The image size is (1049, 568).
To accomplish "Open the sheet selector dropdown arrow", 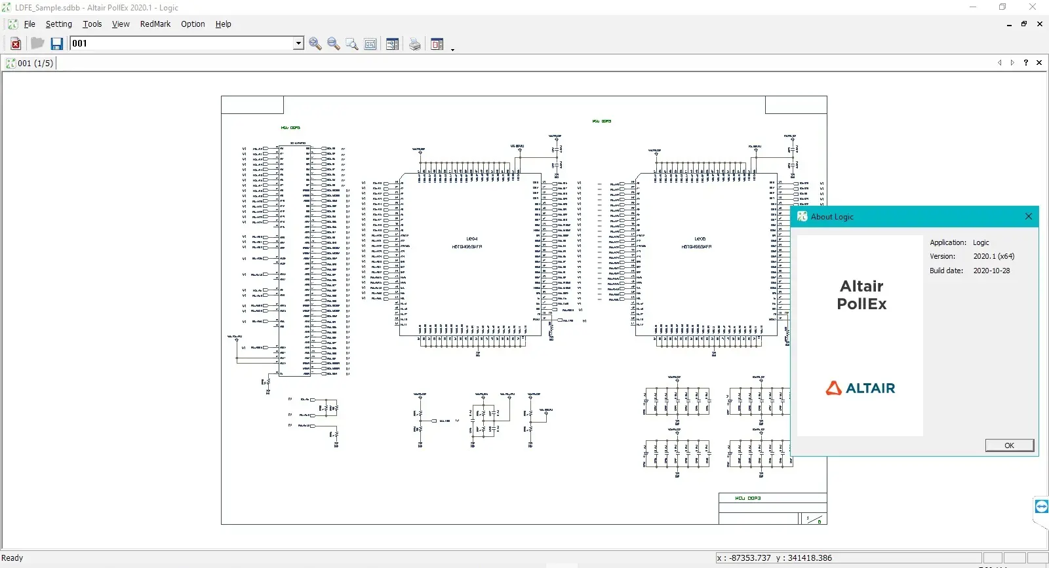I will (x=298, y=43).
